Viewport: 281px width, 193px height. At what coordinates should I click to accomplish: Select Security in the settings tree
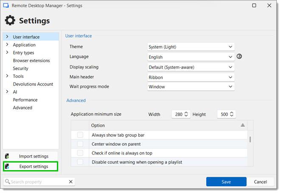click(x=20, y=68)
